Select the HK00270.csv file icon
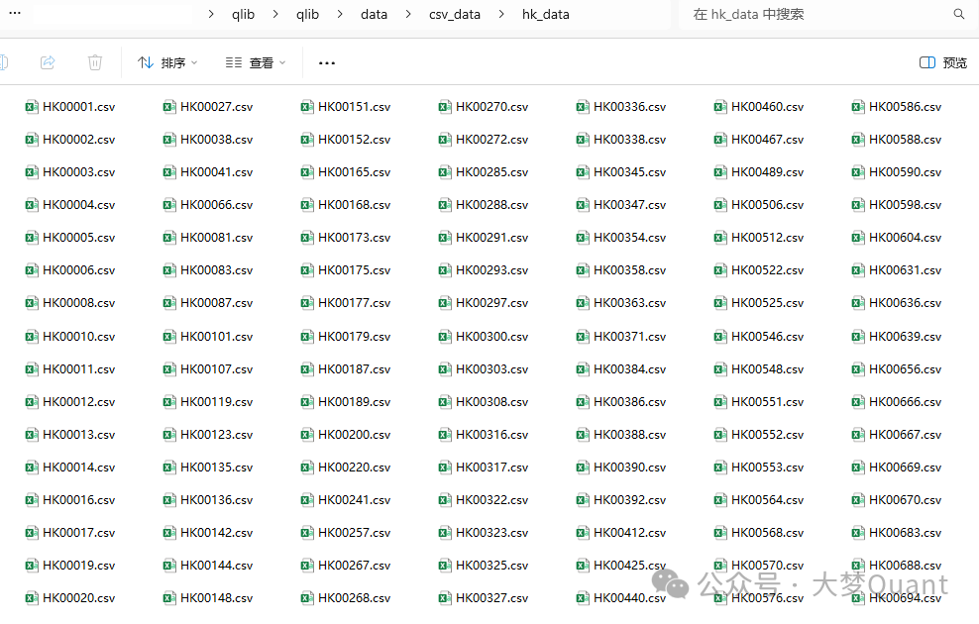This screenshot has height=624, width=979. [445, 107]
